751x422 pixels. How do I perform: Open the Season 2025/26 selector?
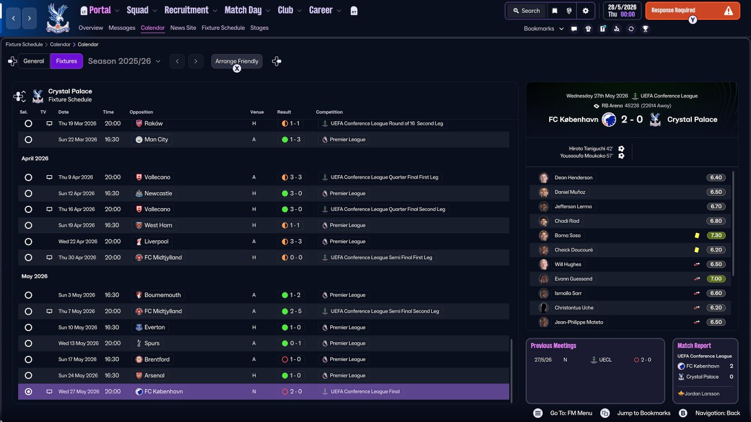[x=124, y=61]
